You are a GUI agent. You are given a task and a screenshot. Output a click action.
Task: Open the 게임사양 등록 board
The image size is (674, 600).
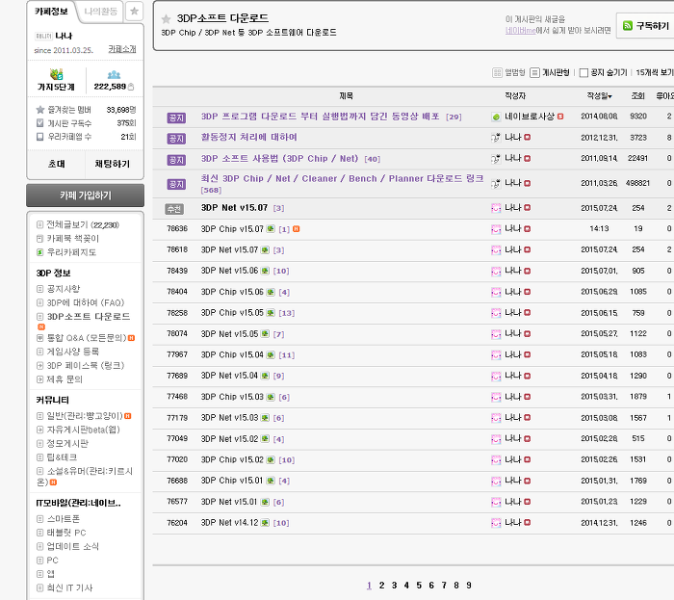click(x=72, y=352)
